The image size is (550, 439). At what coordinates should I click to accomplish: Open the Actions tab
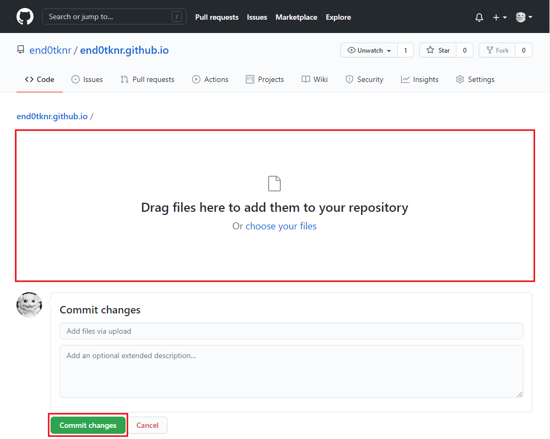click(210, 80)
